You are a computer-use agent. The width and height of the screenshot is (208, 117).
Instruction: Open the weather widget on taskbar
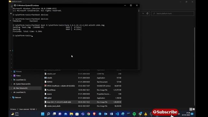[x=15, y=114]
